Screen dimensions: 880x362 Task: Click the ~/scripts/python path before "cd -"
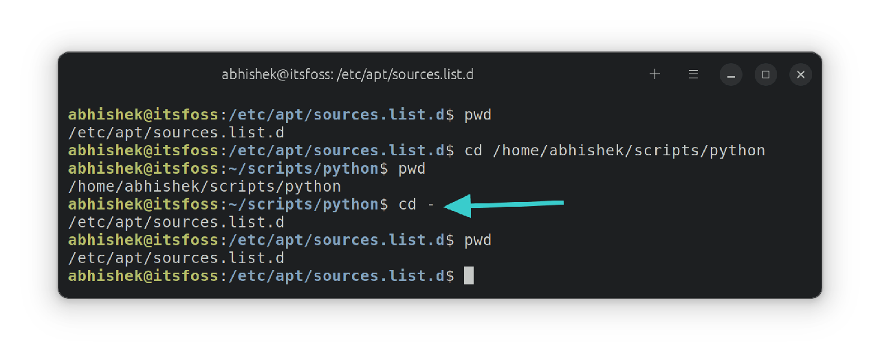303,205
